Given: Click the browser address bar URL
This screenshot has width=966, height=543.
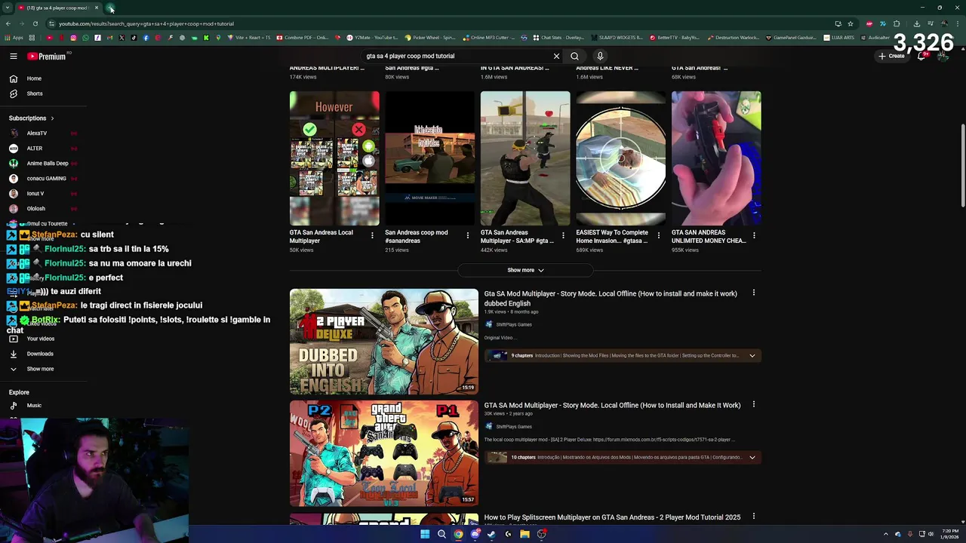Looking at the screenshot, I should [x=146, y=23].
